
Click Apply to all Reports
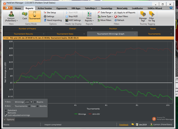pyautogui.click(x=125, y=12)
